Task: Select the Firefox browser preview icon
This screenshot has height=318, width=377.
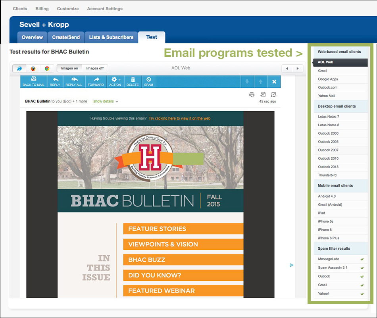Action: pos(33,69)
